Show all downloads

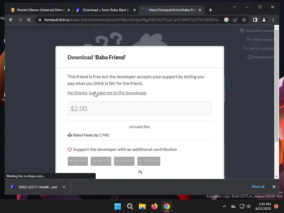point(258,187)
